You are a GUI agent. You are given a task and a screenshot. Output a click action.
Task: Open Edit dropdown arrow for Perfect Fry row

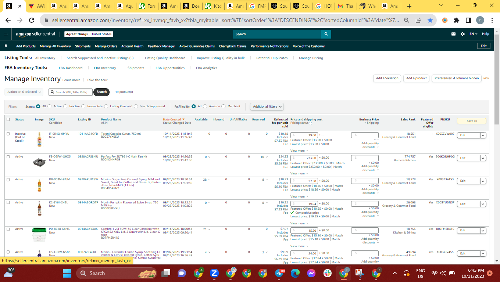click(483, 158)
